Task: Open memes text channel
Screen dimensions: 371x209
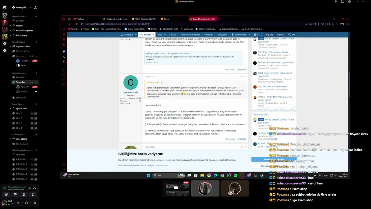Action: [24, 26]
